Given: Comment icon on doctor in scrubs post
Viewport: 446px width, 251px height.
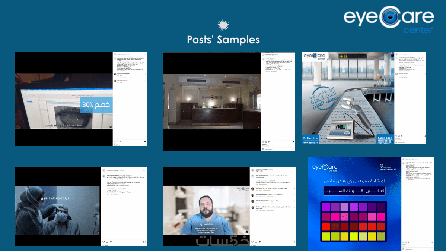Looking at the screenshot, I should pyautogui.click(x=256, y=242).
